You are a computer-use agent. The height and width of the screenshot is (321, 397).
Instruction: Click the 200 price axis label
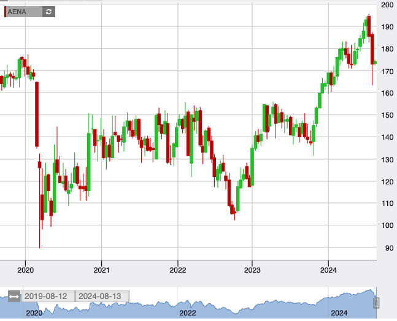point(387,5)
